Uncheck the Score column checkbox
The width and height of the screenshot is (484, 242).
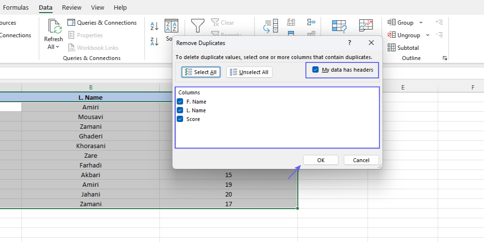point(180,119)
